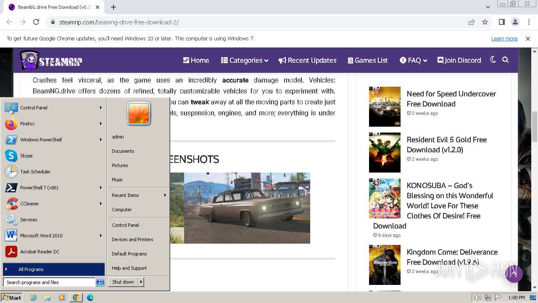Open the Steamrip site search icon
Image resolution: width=538 pixels, height=303 pixels.
coord(505,60)
